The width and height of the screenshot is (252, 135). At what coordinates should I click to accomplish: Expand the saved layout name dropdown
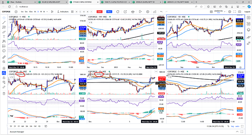coord(225,12)
